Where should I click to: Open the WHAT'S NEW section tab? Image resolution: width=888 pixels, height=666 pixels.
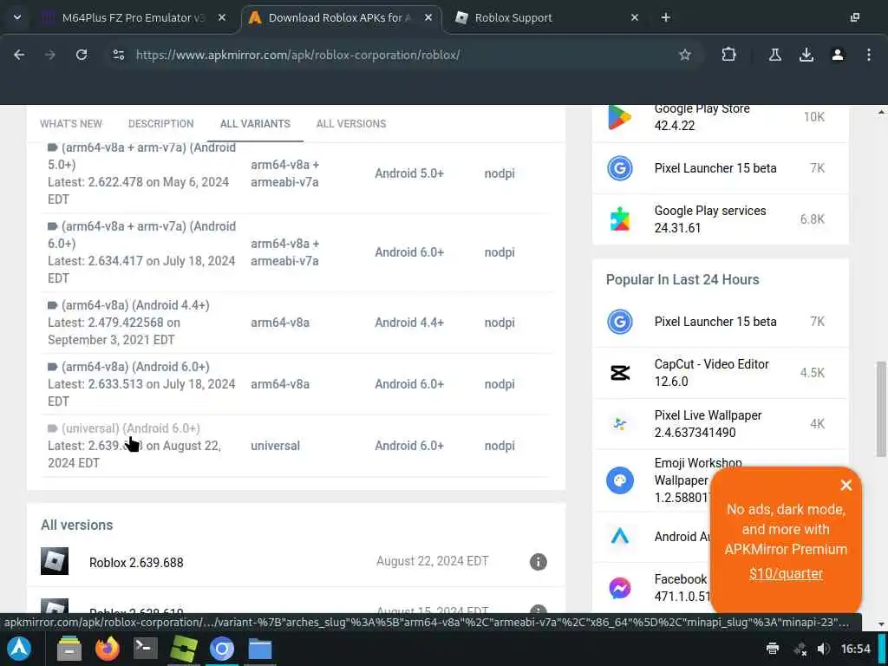(71, 123)
